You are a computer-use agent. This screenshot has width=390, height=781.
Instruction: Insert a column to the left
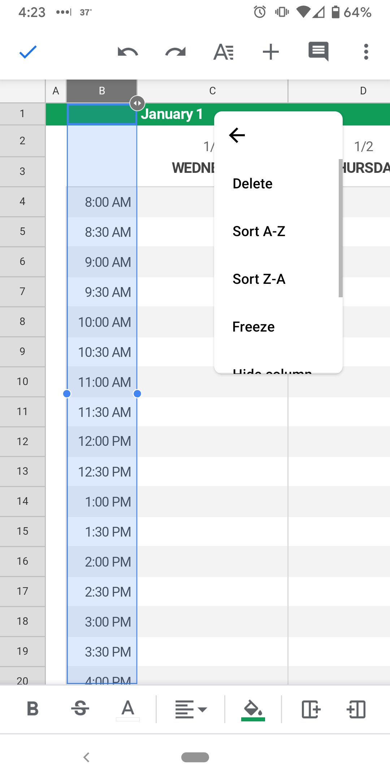coord(356,709)
